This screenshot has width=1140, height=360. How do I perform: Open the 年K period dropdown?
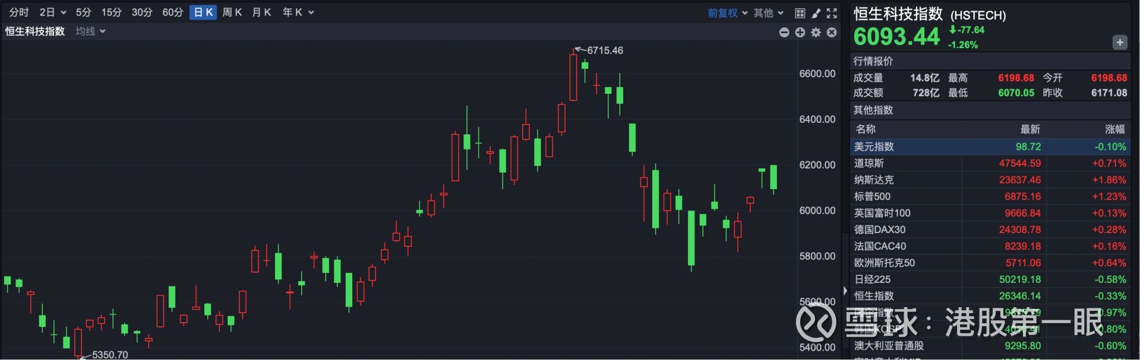point(298,12)
